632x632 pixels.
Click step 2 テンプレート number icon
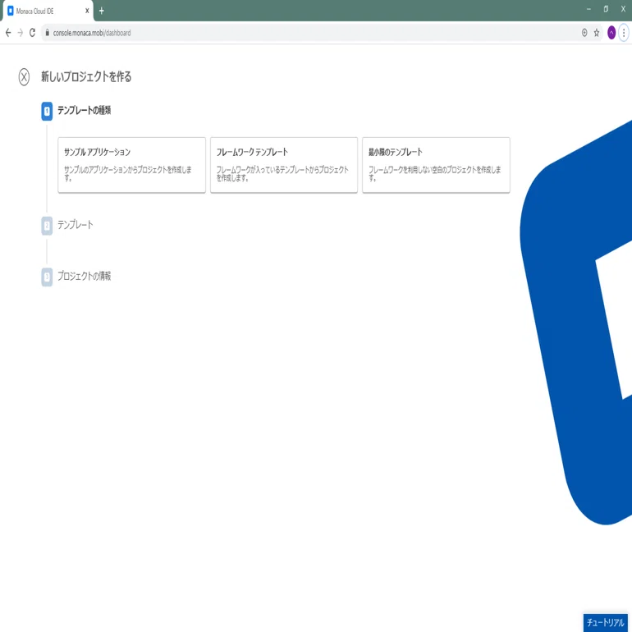click(x=47, y=226)
